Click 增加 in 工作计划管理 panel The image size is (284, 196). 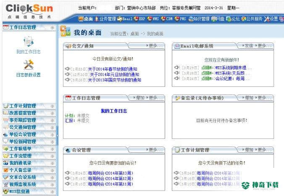click(x=248, y=150)
